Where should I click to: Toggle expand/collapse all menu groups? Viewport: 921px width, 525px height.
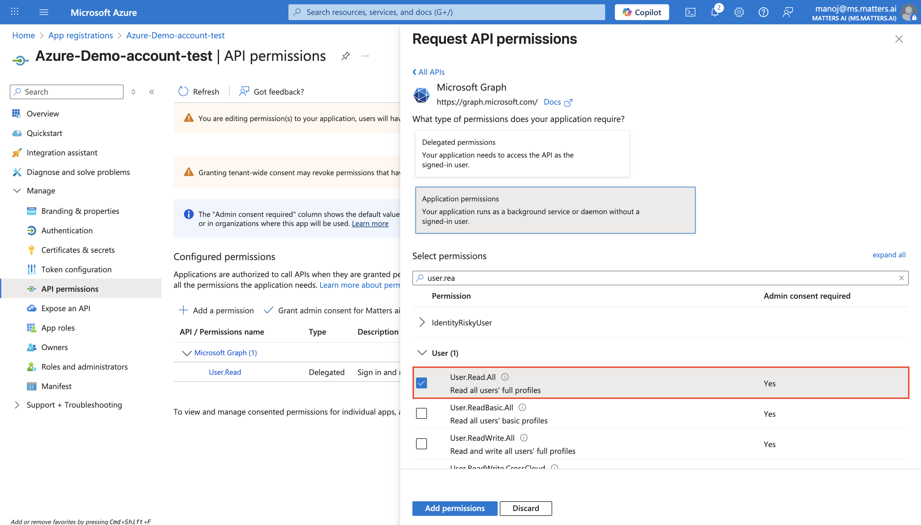133,92
